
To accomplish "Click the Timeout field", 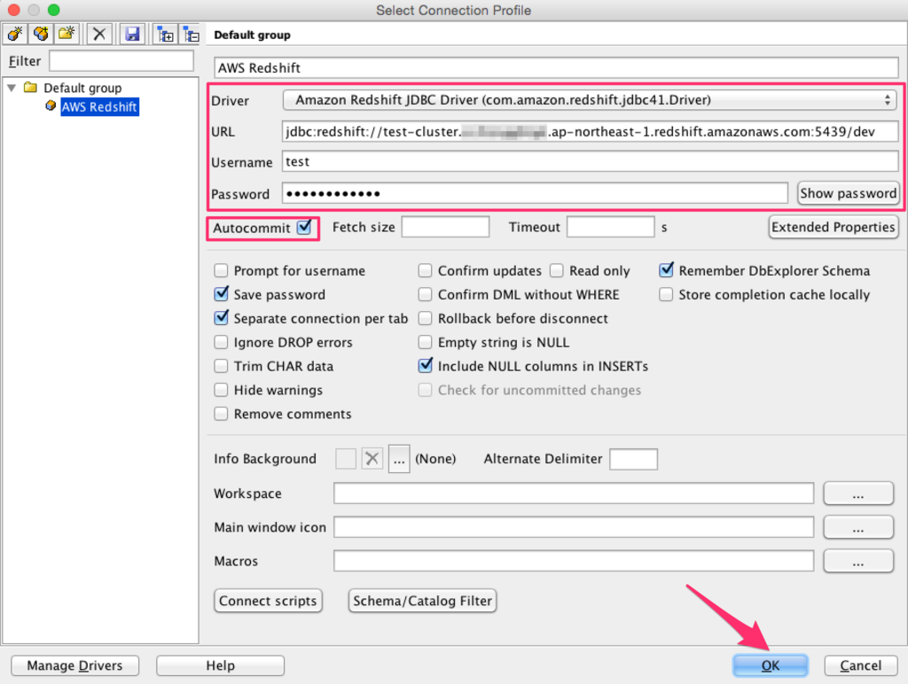I will pos(610,227).
